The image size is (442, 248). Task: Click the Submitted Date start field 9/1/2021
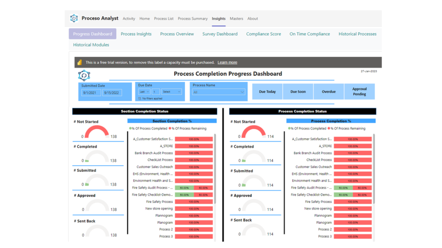tap(90, 93)
